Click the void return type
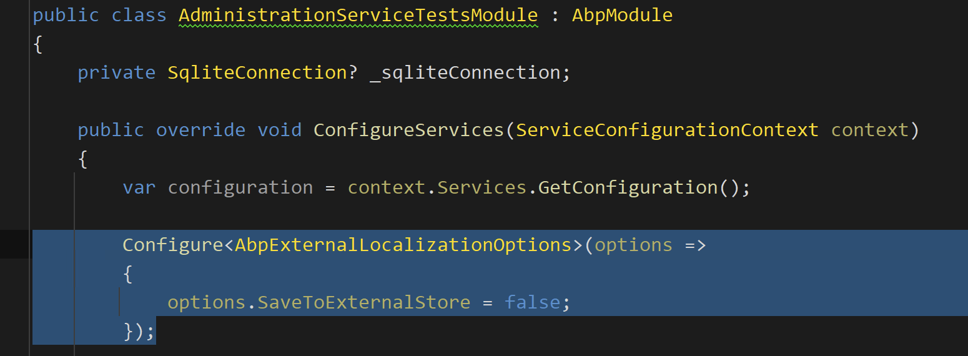The image size is (968, 356). 279,130
